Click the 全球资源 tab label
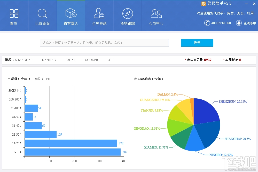Screen dimensions: 258x172 pos(99,23)
